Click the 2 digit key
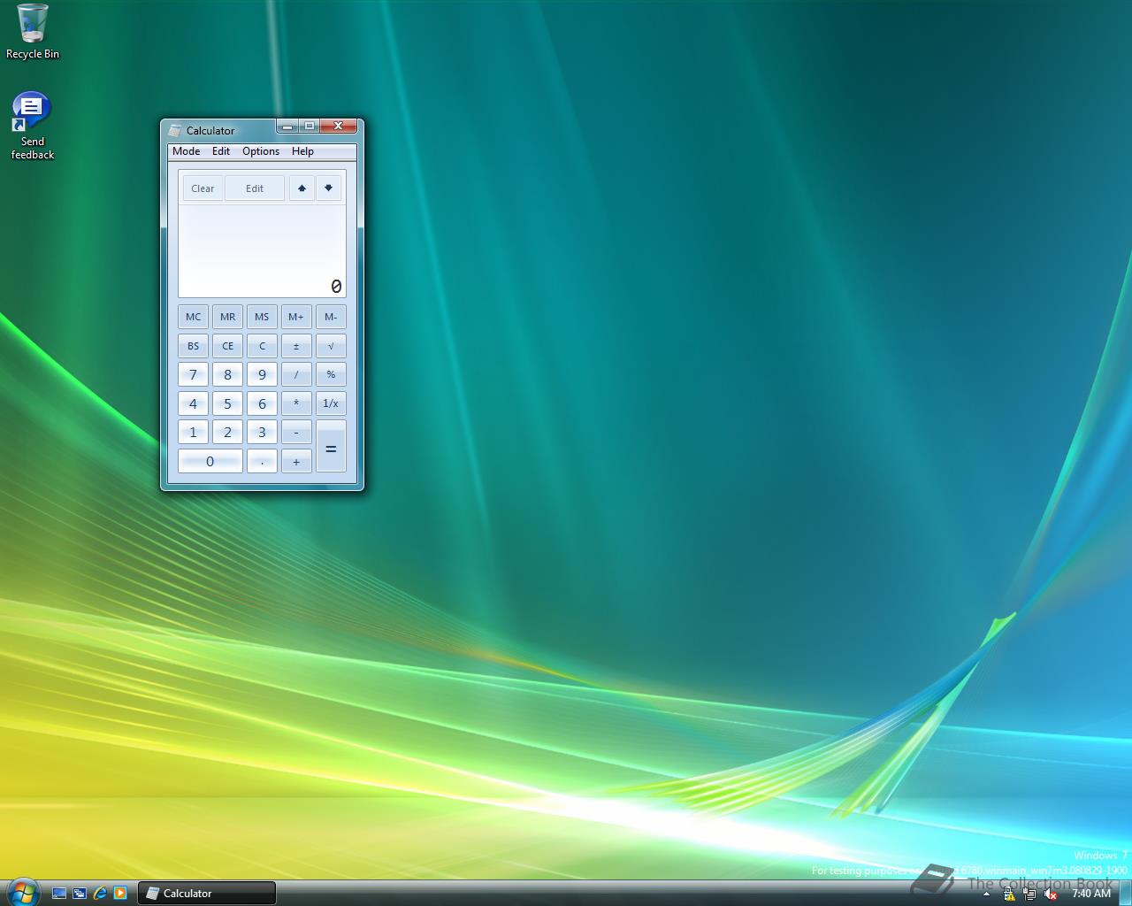This screenshot has height=906, width=1132. pyautogui.click(x=228, y=433)
